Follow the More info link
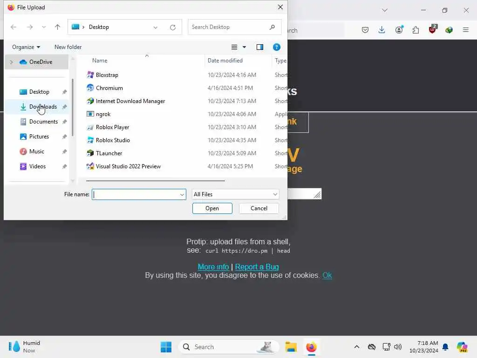Screen dimensions: 477x358 pos(213,267)
